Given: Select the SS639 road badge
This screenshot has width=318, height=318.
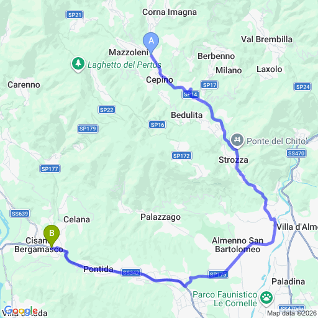Looking at the screenshot, I should [20, 214].
